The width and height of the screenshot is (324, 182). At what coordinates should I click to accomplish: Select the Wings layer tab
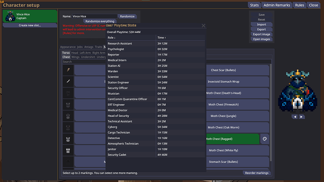click(x=75, y=57)
